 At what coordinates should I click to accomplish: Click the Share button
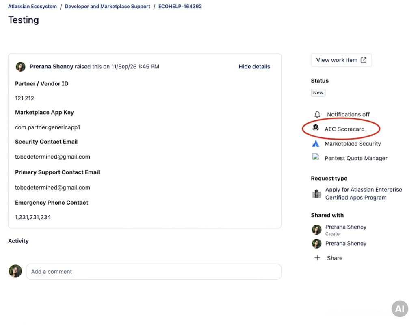tap(335, 258)
